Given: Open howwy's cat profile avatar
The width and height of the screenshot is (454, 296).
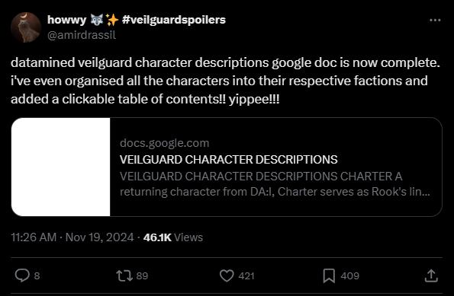Looking at the screenshot, I should pyautogui.click(x=25, y=27).
